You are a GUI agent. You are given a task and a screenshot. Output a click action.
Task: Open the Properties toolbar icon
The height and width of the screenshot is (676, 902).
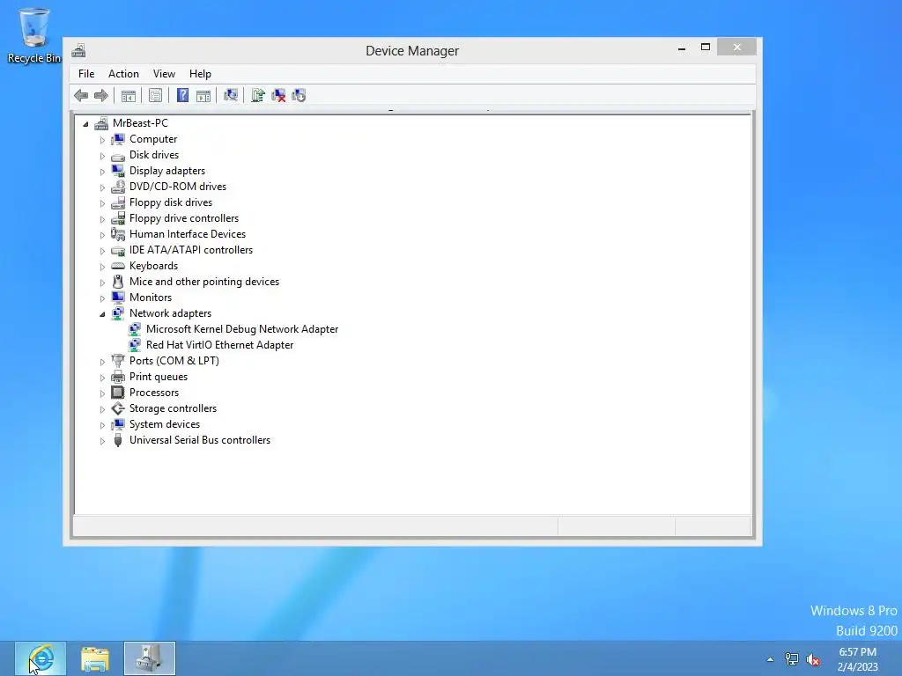[x=155, y=95]
